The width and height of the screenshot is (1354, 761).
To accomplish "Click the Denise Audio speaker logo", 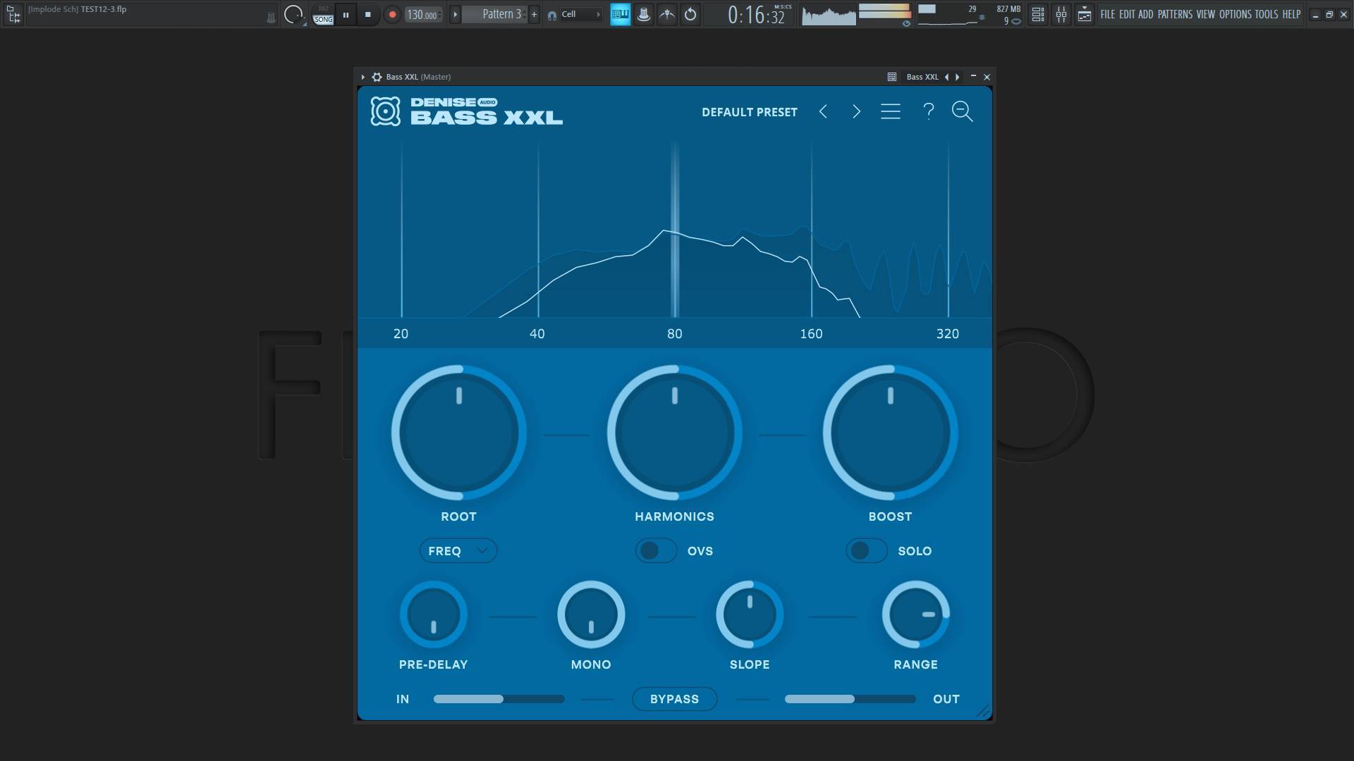I will click(x=385, y=111).
